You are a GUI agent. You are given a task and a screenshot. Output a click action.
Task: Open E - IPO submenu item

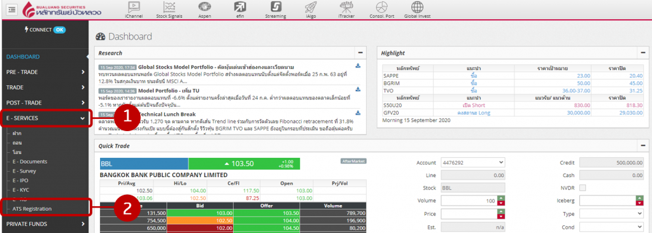[21, 181]
